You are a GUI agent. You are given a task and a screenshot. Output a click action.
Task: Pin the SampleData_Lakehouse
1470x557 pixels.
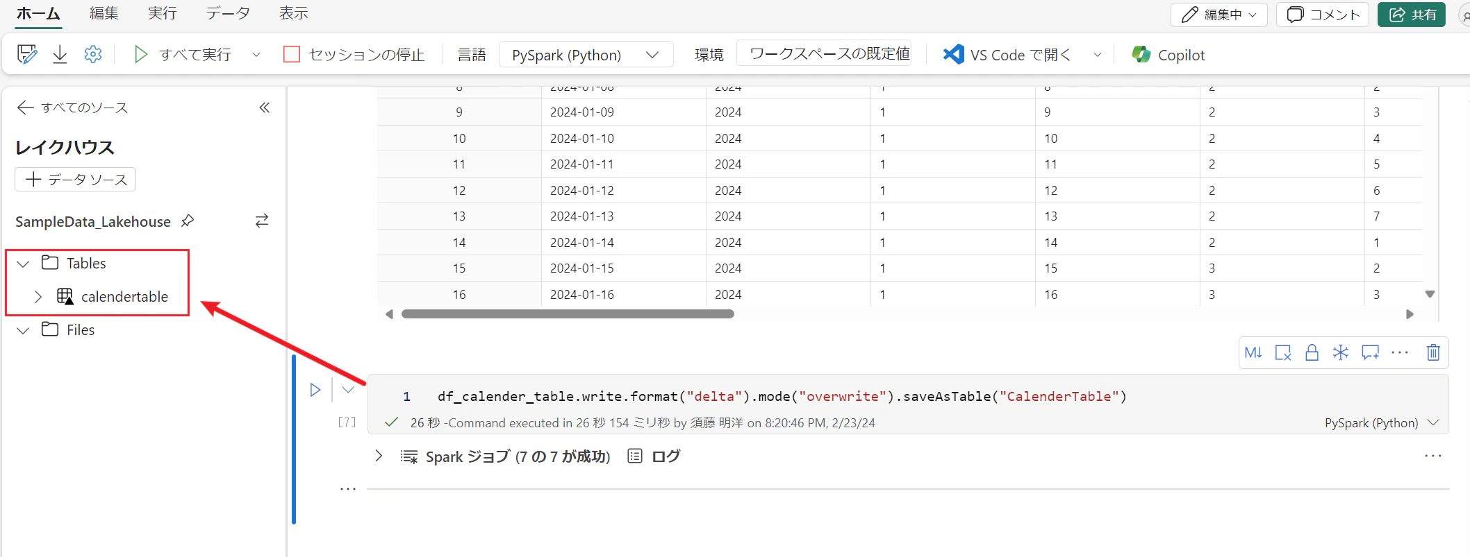click(188, 221)
